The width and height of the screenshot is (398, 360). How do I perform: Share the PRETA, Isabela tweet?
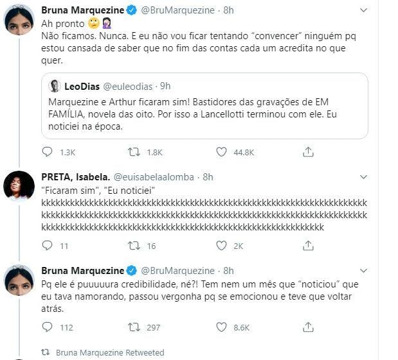[308, 246]
